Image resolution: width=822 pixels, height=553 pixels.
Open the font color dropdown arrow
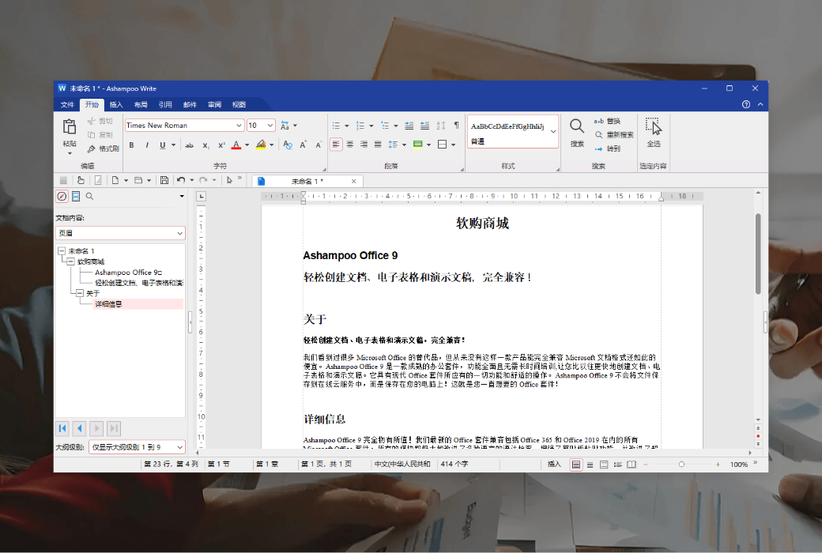coord(247,145)
